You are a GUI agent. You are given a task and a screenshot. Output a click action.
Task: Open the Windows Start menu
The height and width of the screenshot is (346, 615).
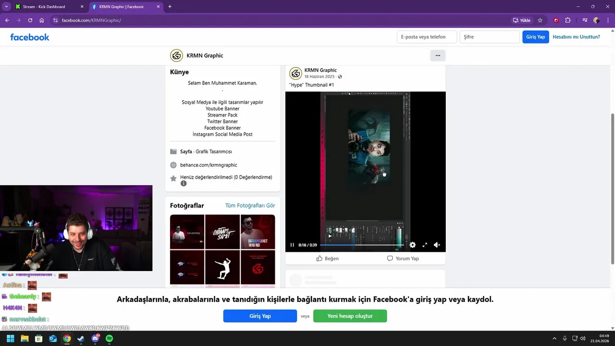click(x=10, y=338)
